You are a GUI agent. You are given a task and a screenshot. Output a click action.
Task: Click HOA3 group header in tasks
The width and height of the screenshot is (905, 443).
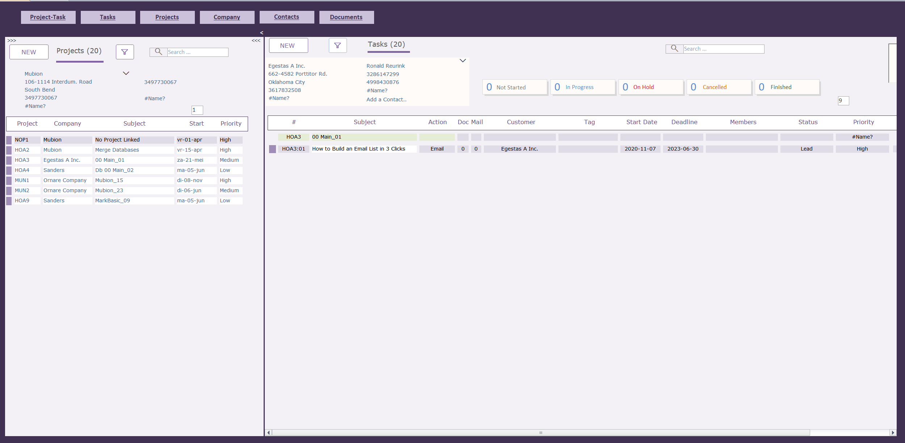(294, 137)
